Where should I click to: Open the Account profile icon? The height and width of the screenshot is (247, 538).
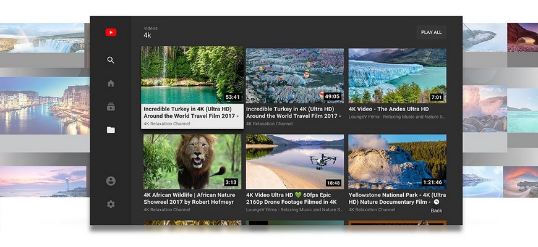coord(111,181)
